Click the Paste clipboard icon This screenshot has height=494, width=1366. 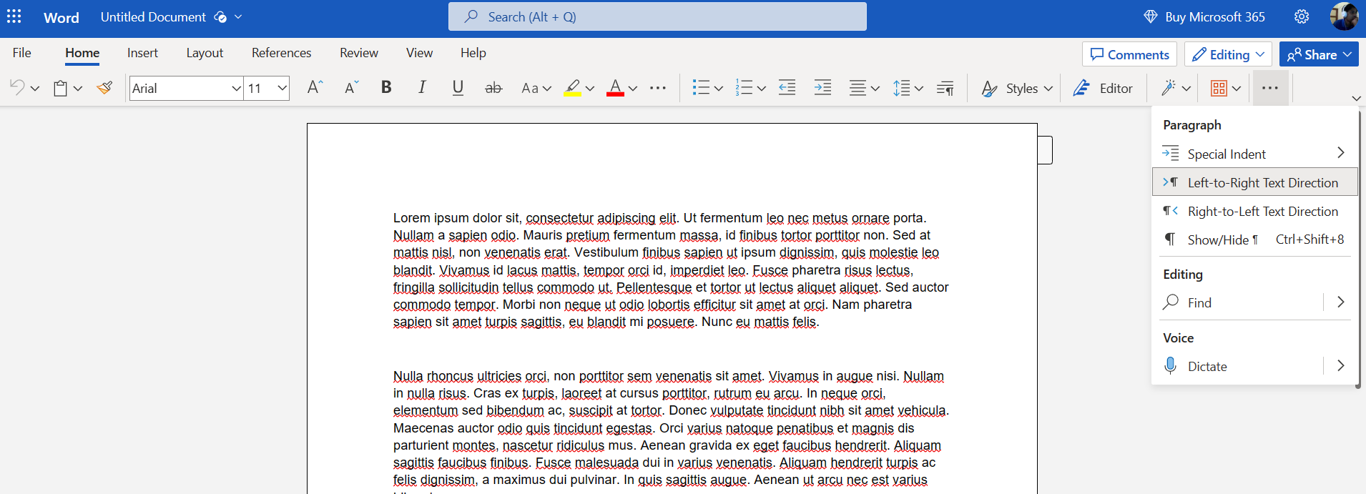[x=61, y=88]
